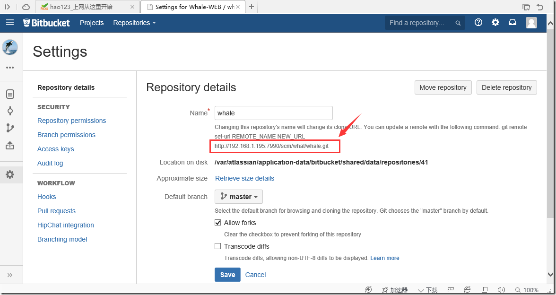Open the Source files sidebar icon

(x=10, y=94)
